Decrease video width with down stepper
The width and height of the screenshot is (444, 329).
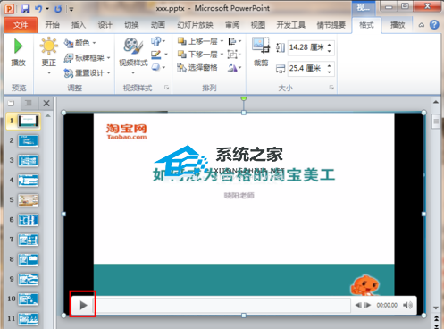pyautogui.click(x=330, y=72)
